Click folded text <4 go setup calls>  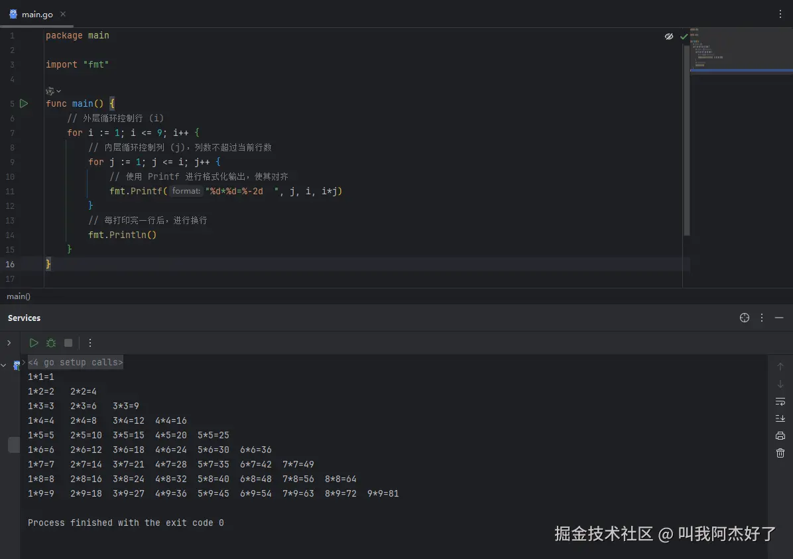click(76, 362)
